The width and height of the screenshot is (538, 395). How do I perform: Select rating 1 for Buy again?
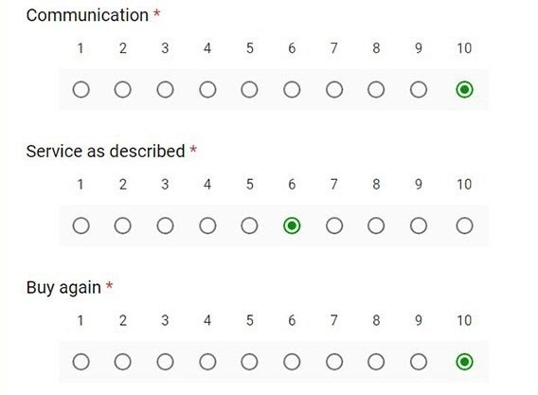[81, 362]
